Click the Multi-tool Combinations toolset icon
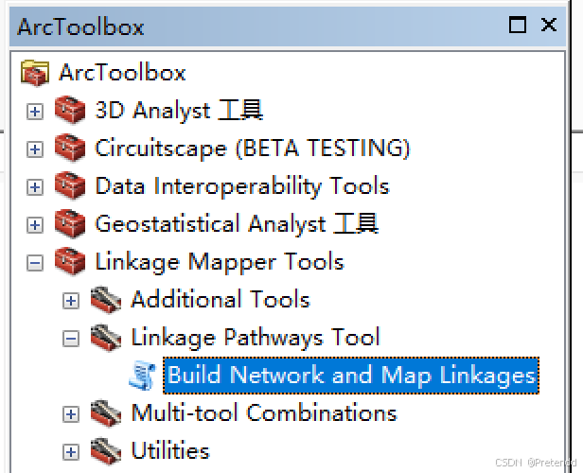583x473 pixels. coord(106,413)
